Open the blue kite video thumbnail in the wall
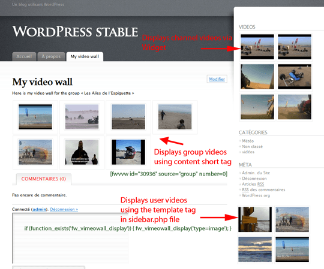 [35, 117]
